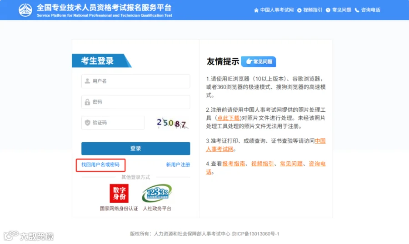This screenshot has width=409, height=244.
Task: Click the 京ICP备13013060号-1 footer text
Action: [255, 234]
